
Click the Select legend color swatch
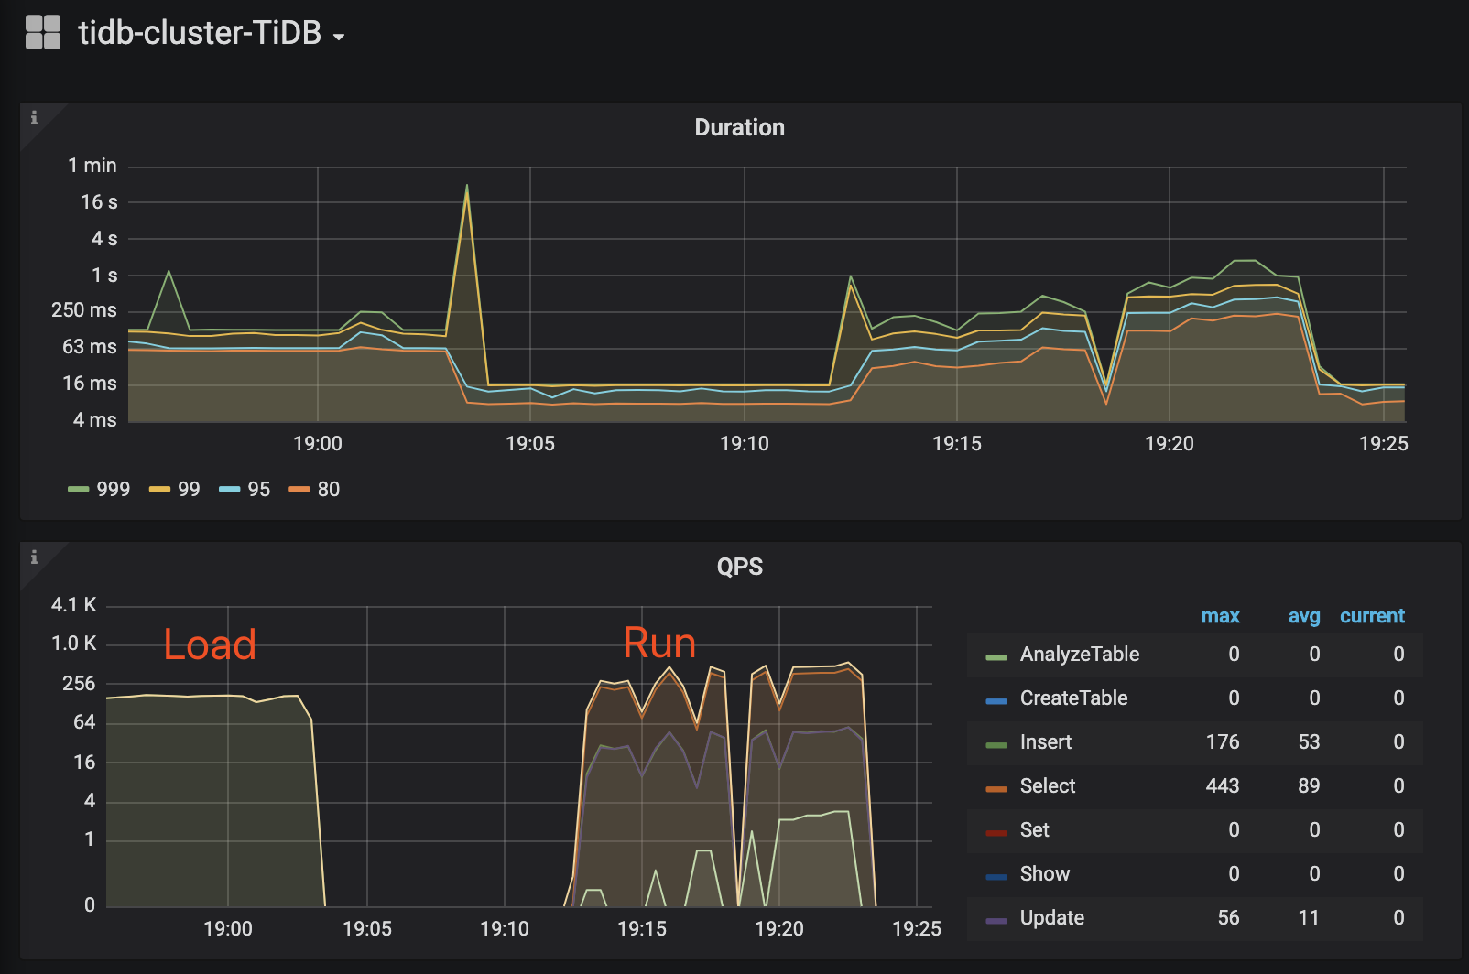click(996, 789)
